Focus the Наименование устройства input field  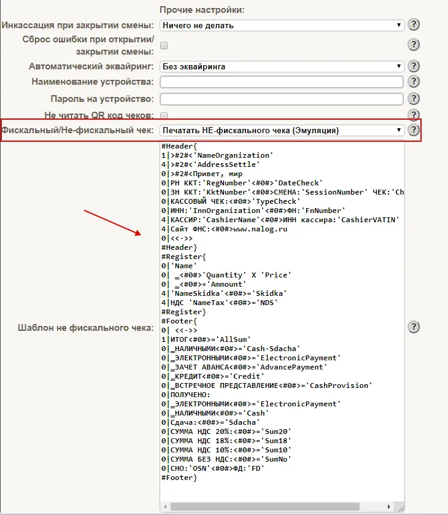click(282, 82)
